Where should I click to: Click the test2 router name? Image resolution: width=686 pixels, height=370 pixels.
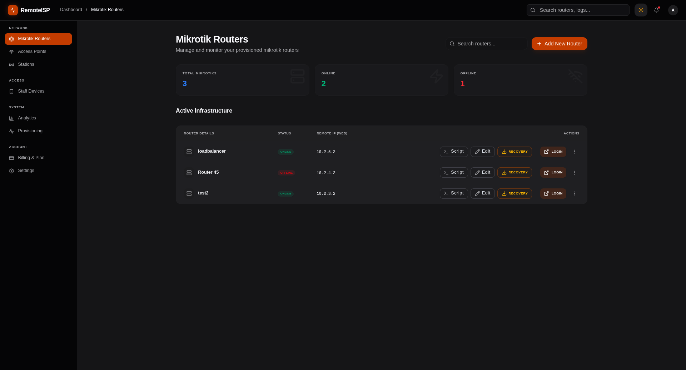coord(203,193)
